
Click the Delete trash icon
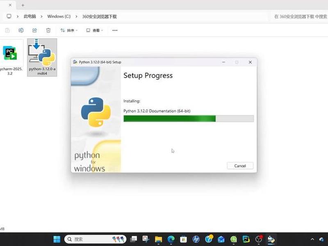[x=48, y=30]
